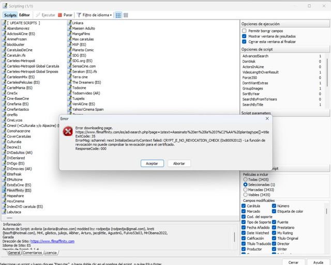Uncheck Mostrar ventana de resultados
Viewport: 331px width, 265px height.
(244, 36)
